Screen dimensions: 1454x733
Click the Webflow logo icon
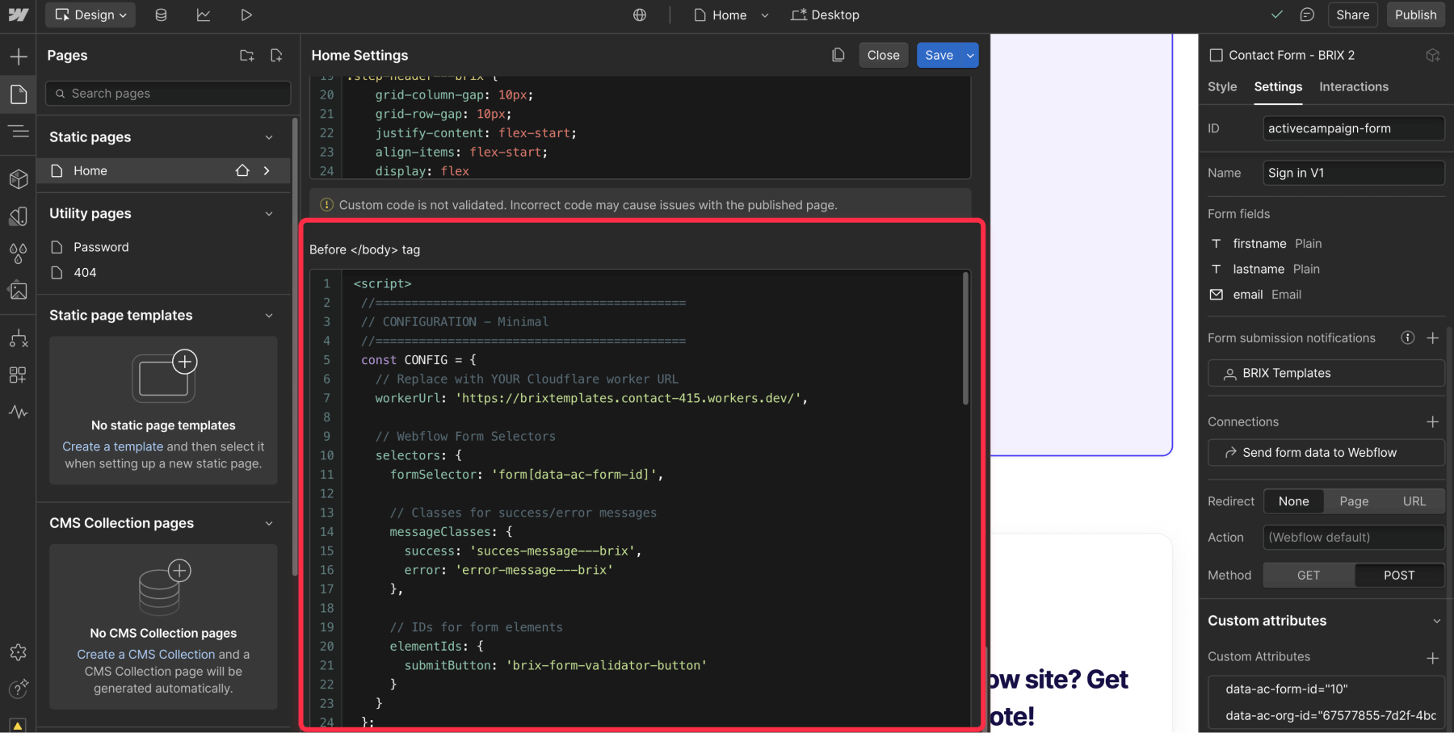pyautogui.click(x=18, y=15)
